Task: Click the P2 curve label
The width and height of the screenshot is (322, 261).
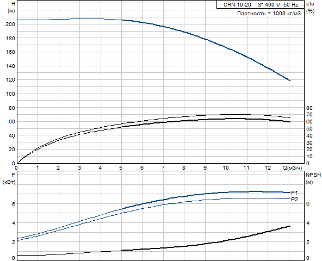Action: [294, 199]
